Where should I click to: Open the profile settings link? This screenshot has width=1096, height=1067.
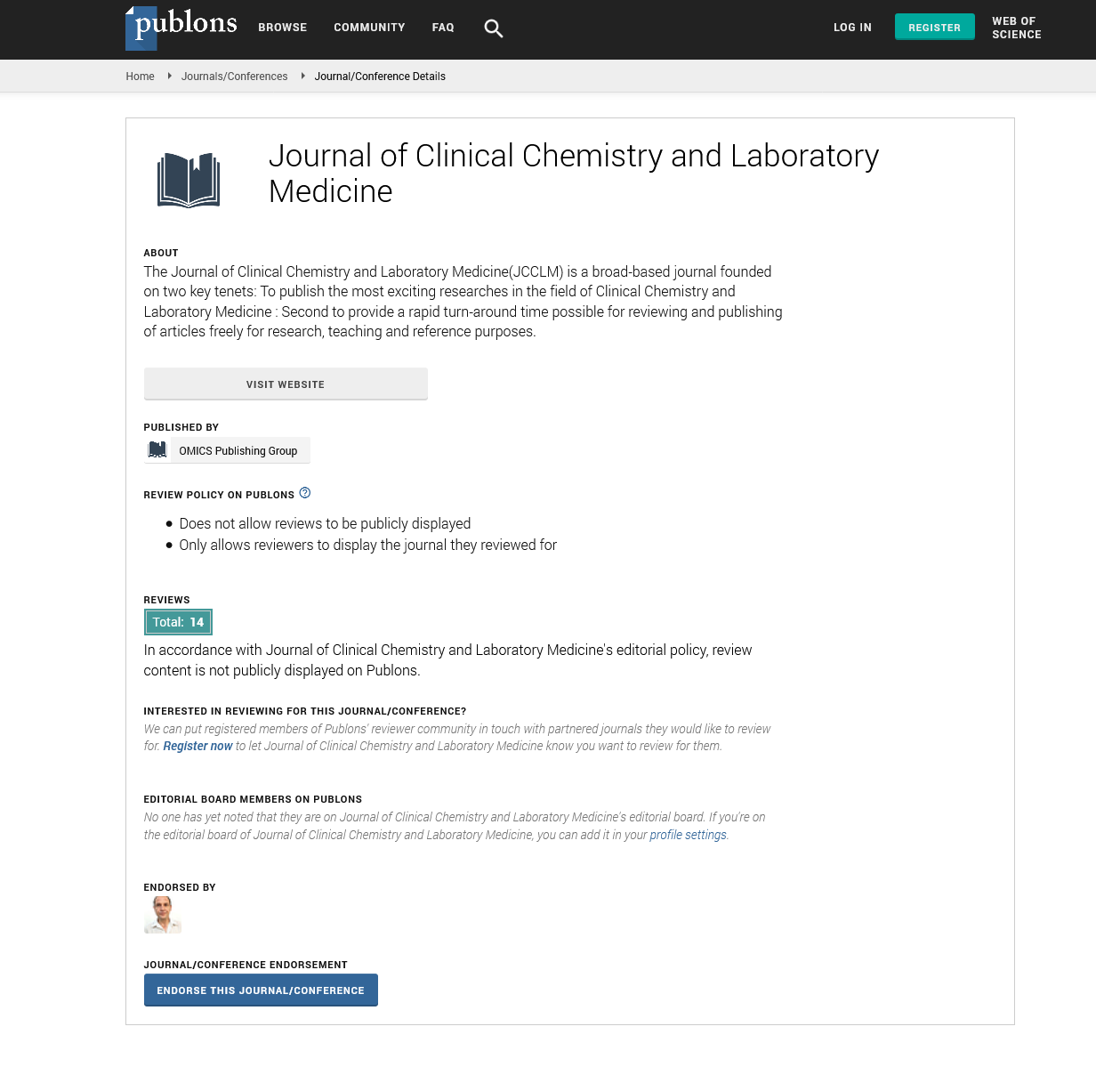tap(688, 836)
